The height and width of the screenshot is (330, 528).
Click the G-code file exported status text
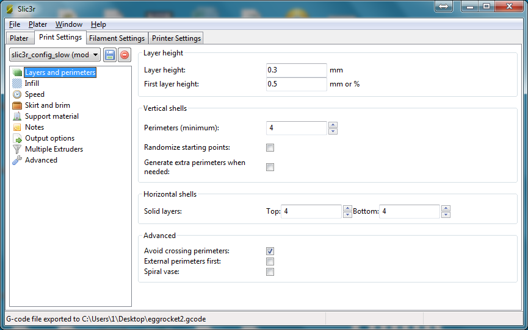pyautogui.click(x=106, y=319)
